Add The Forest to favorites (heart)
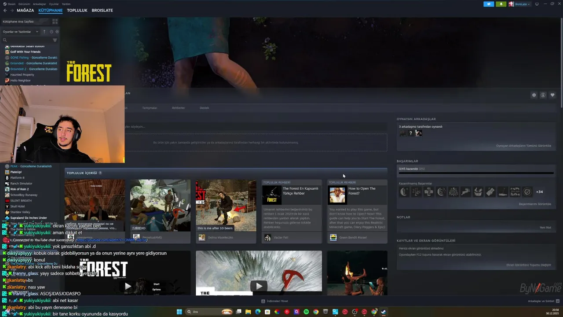The width and height of the screenshot is (563, 317). coord(552,95)
